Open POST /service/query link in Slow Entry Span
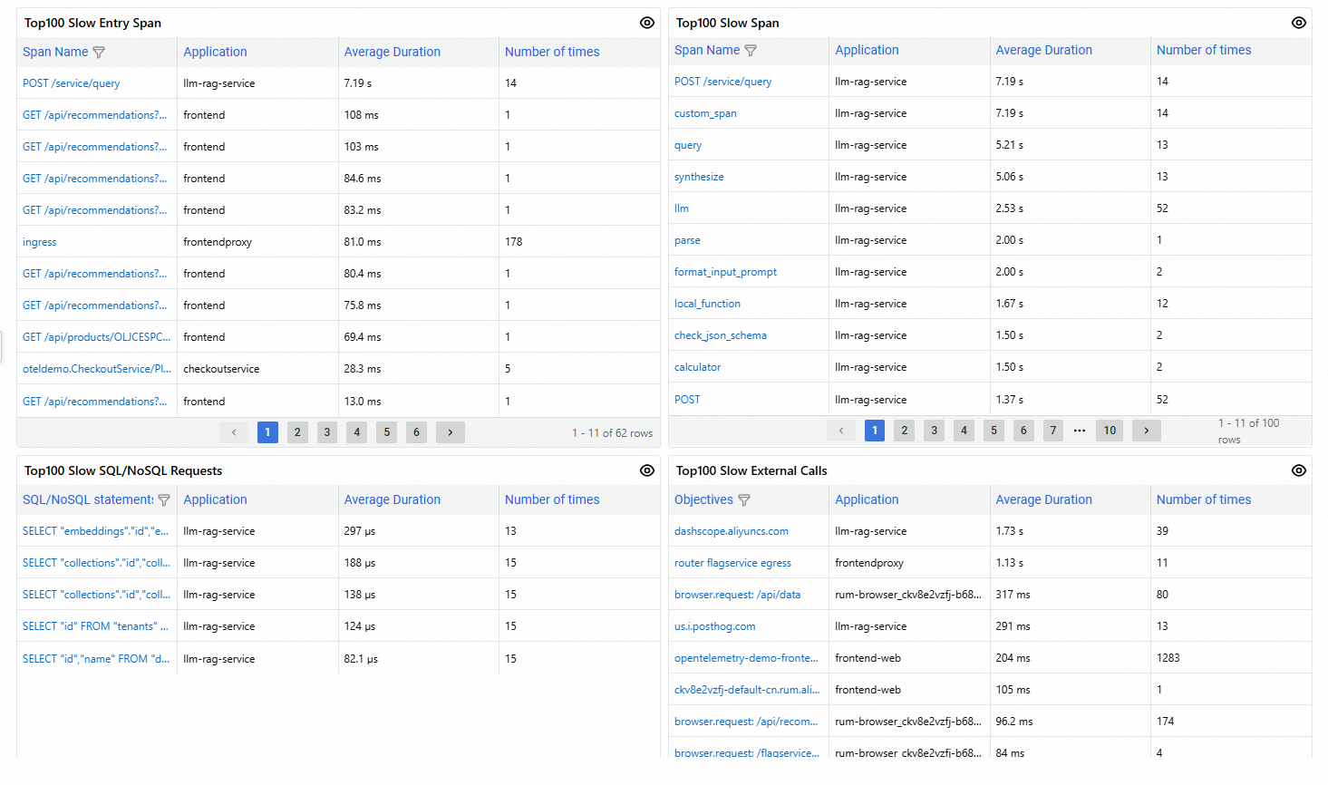Image resolution: width=1328 pixels, height=785 pixels. (72, 83)
